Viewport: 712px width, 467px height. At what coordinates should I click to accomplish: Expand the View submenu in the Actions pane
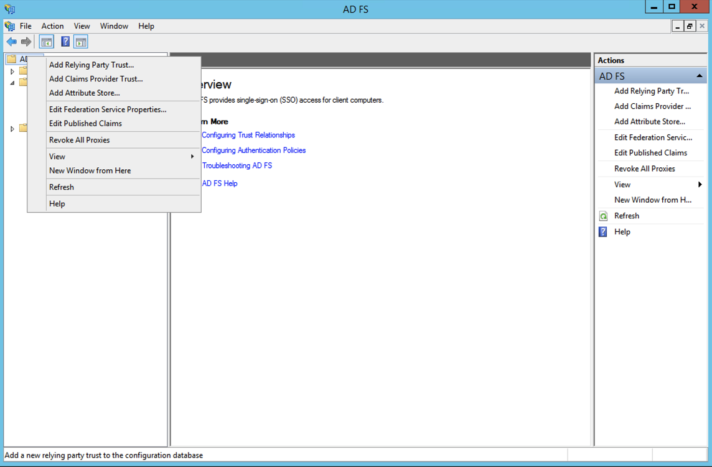(x=700, y=184)
